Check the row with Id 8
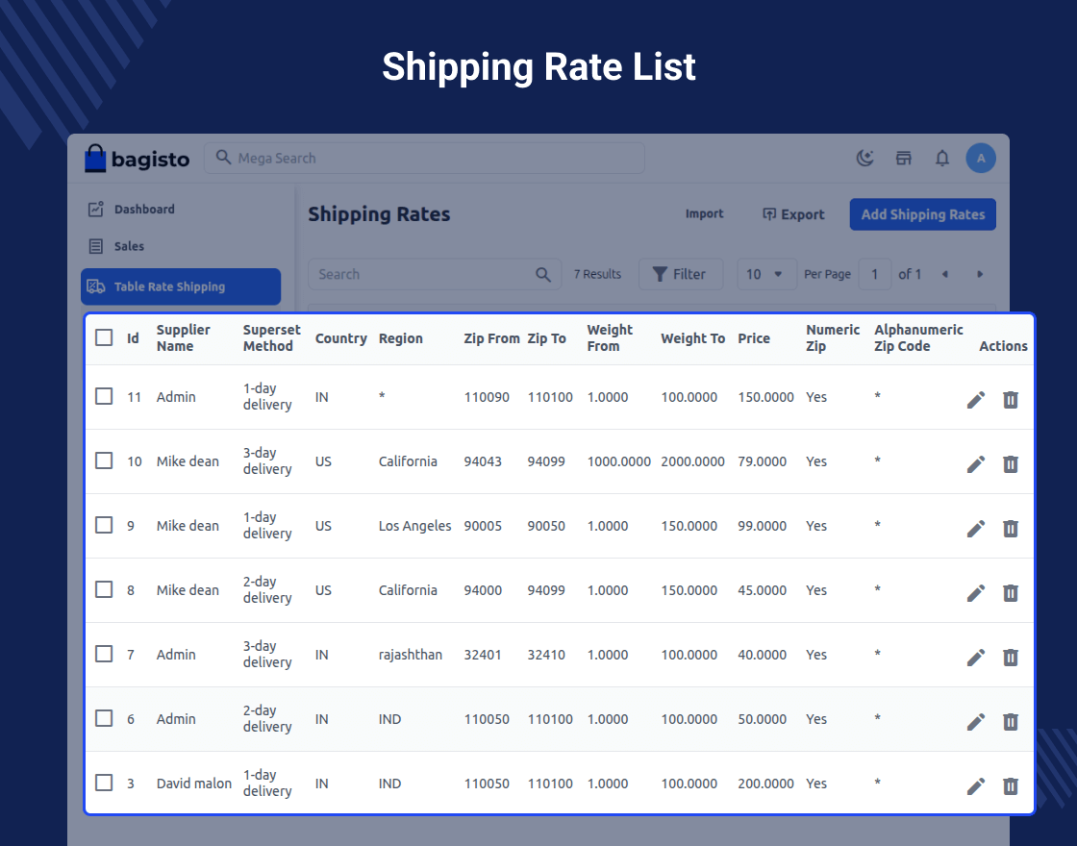Screen dimensions: 1077x846 [x=104, y=590]
